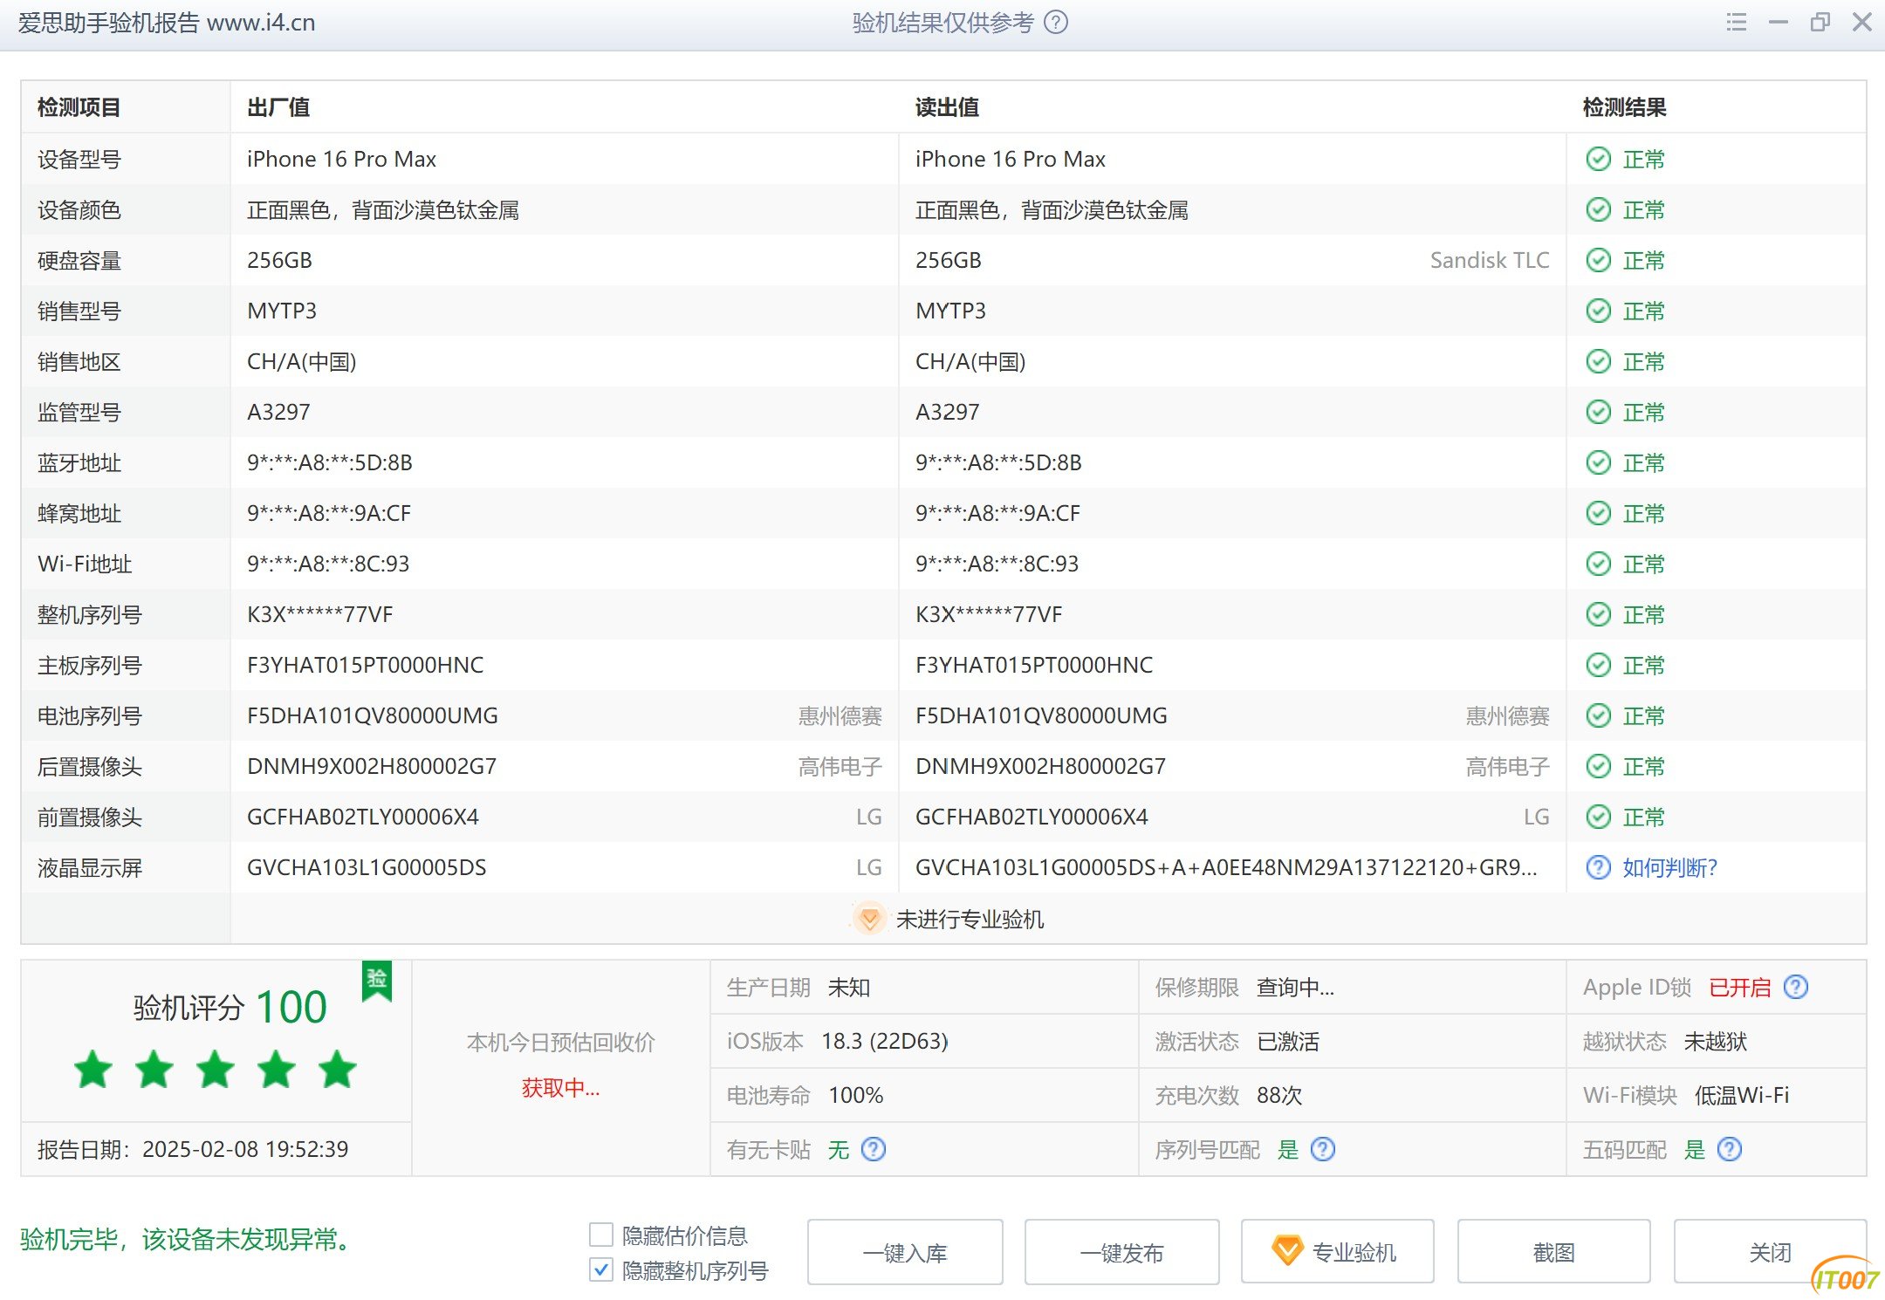The width and height of the screenshot is (1885, 1300).
Task: Click green check icon in 主板序列号 row
Action: click(1598, 665)
